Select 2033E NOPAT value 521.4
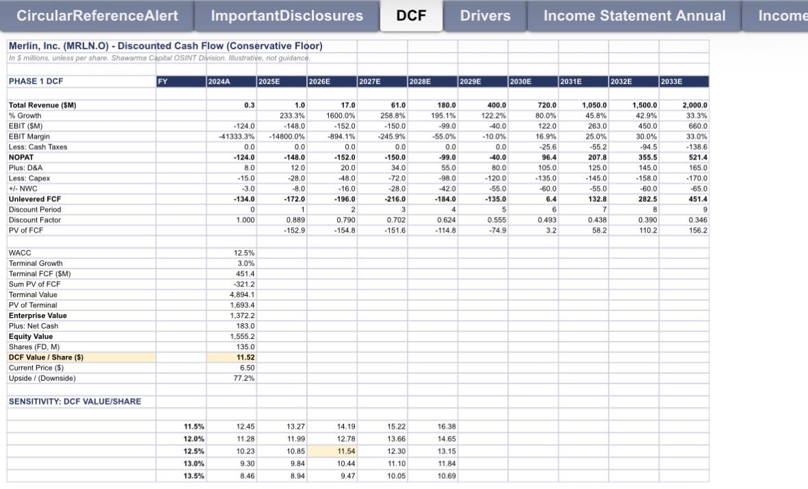Image resolution: width=808 pixels, height=489 pixels. coord(685,158)
